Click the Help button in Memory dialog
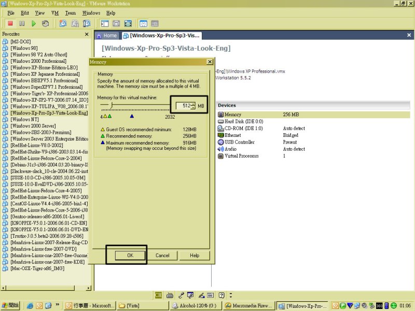This screenshot has height=311, width=415. tap(195, 255)
